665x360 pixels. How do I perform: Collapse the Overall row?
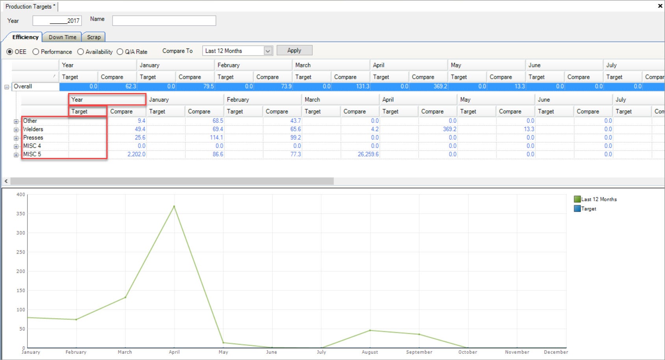[x=7, y=87]
